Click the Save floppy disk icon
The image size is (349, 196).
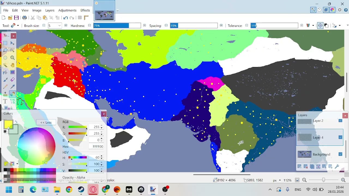pyautogui.click(x=16, y=18)
